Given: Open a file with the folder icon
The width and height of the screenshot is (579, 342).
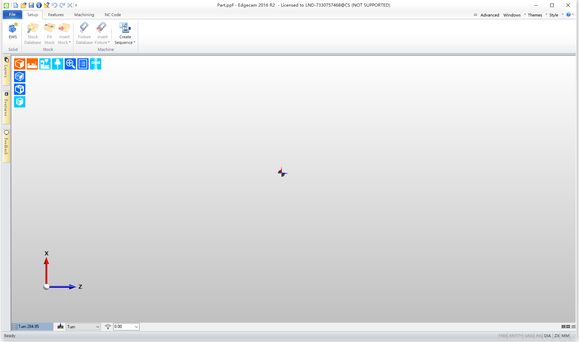Looking at the screenshot, I should pos(24,5).
